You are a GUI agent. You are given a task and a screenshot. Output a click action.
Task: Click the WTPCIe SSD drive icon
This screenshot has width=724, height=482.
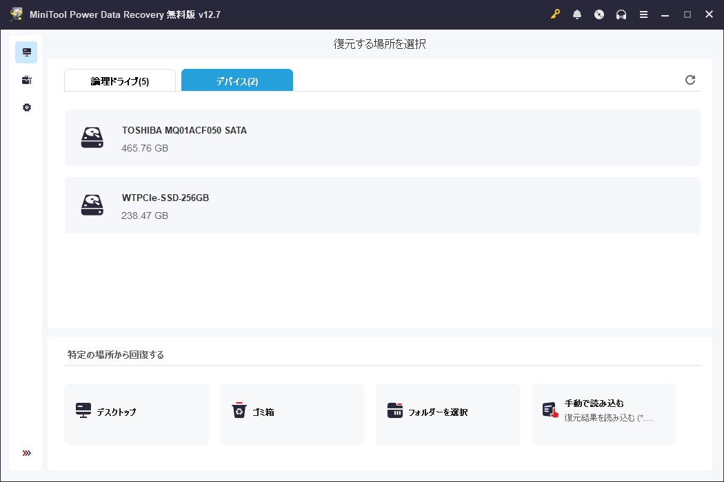click(x=92, y=205)
